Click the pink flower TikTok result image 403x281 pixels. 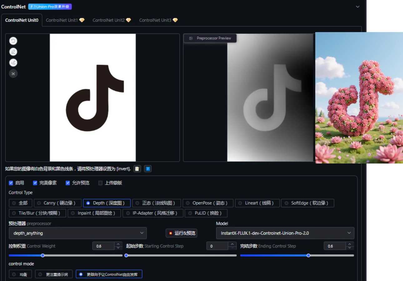pyautogui.click(x=359, y=98)
